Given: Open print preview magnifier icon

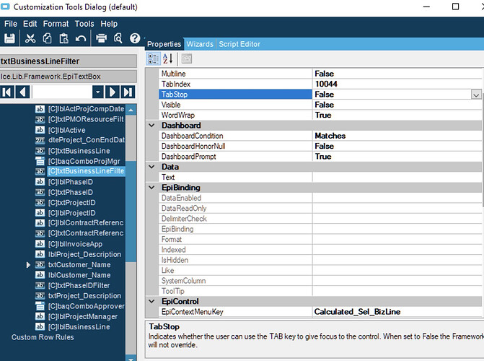Looking at the screenshot, I should coord(118,38).
